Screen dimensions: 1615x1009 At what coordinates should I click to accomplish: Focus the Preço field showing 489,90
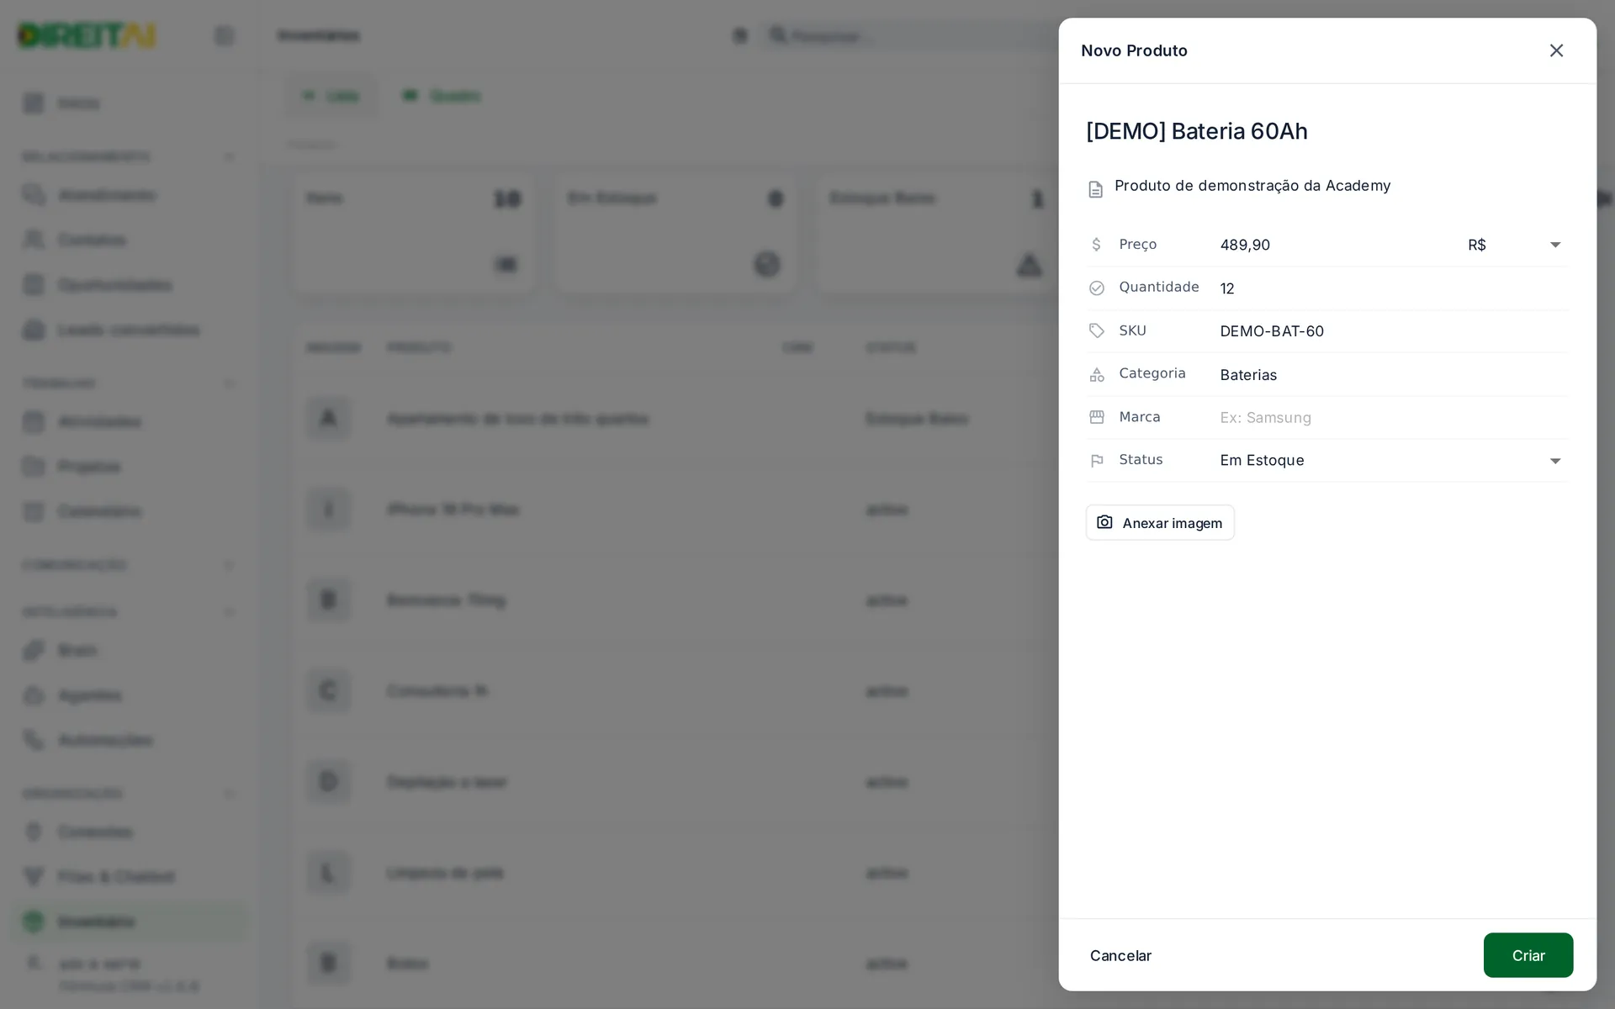[x=1336, y=245]
